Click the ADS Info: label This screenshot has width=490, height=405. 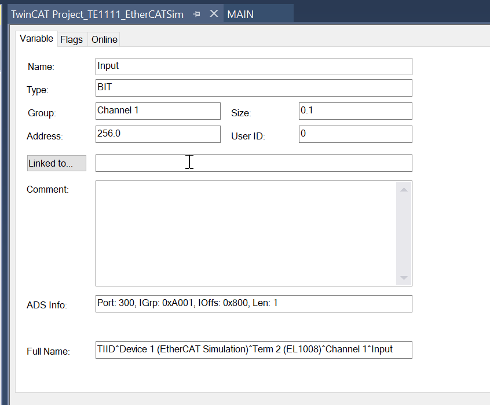(x=47, y=305)
